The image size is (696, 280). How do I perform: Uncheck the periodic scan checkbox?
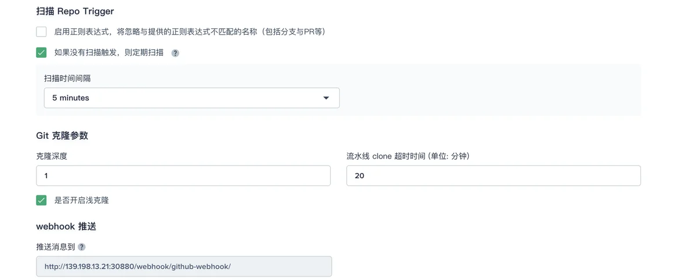tap(41, 53)
